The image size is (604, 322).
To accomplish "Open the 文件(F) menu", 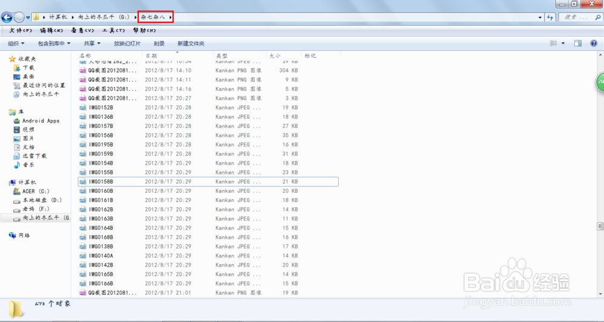I will (x=21, y=30).
